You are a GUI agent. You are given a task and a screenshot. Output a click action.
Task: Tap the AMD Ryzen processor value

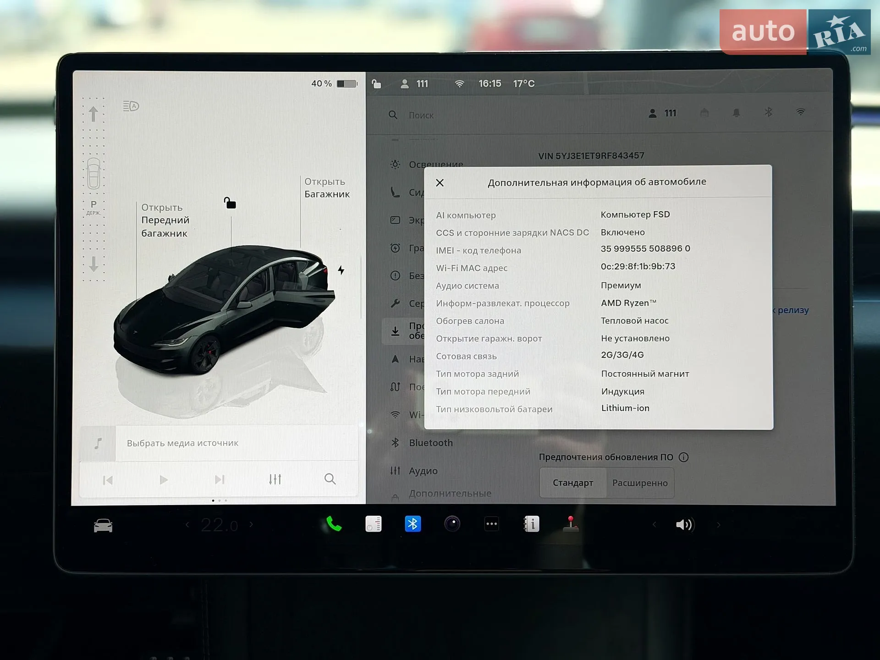coord(628,303)
